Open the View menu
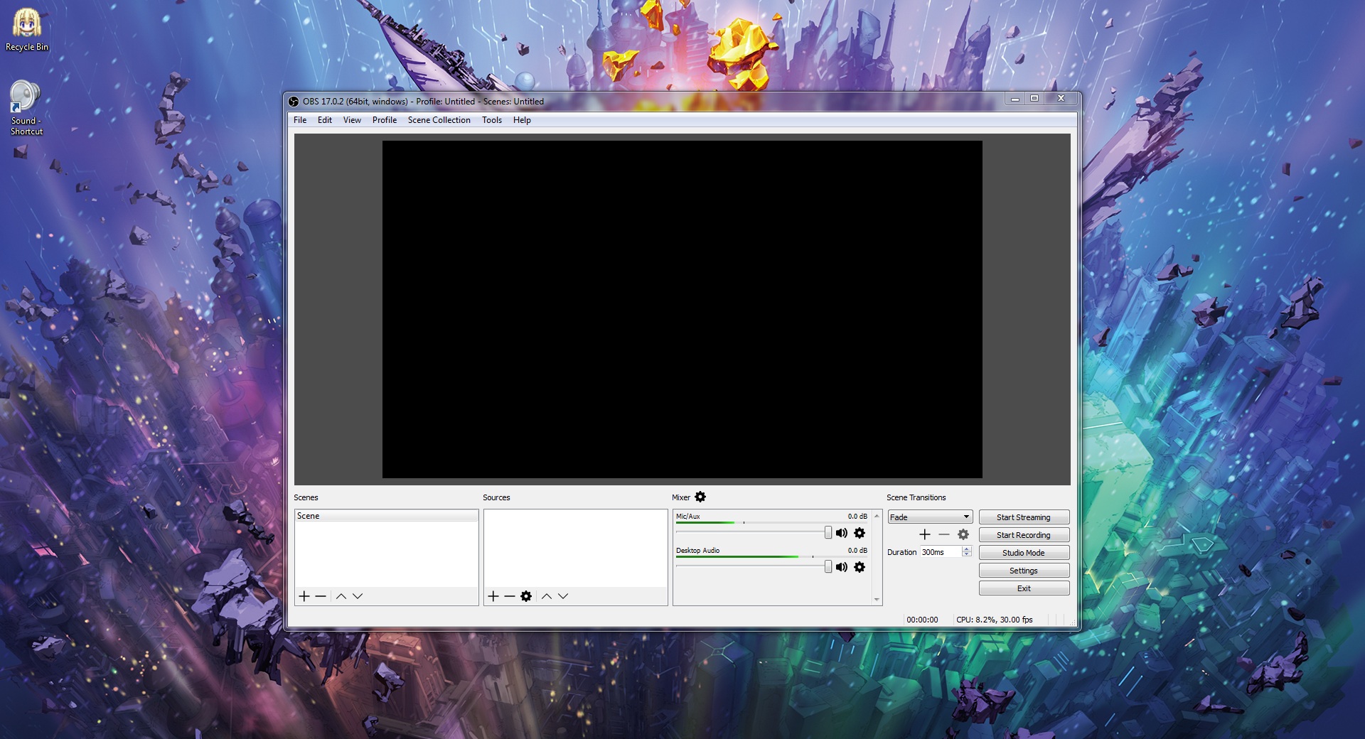1365x739 pixels. 352,120
